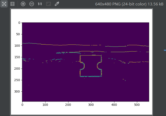Click the Zoom In plus icon
This screenshot has height=116, width=166.
point(23,4)
